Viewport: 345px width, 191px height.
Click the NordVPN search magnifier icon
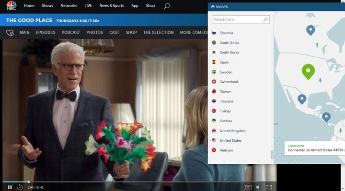pos(265,19)
